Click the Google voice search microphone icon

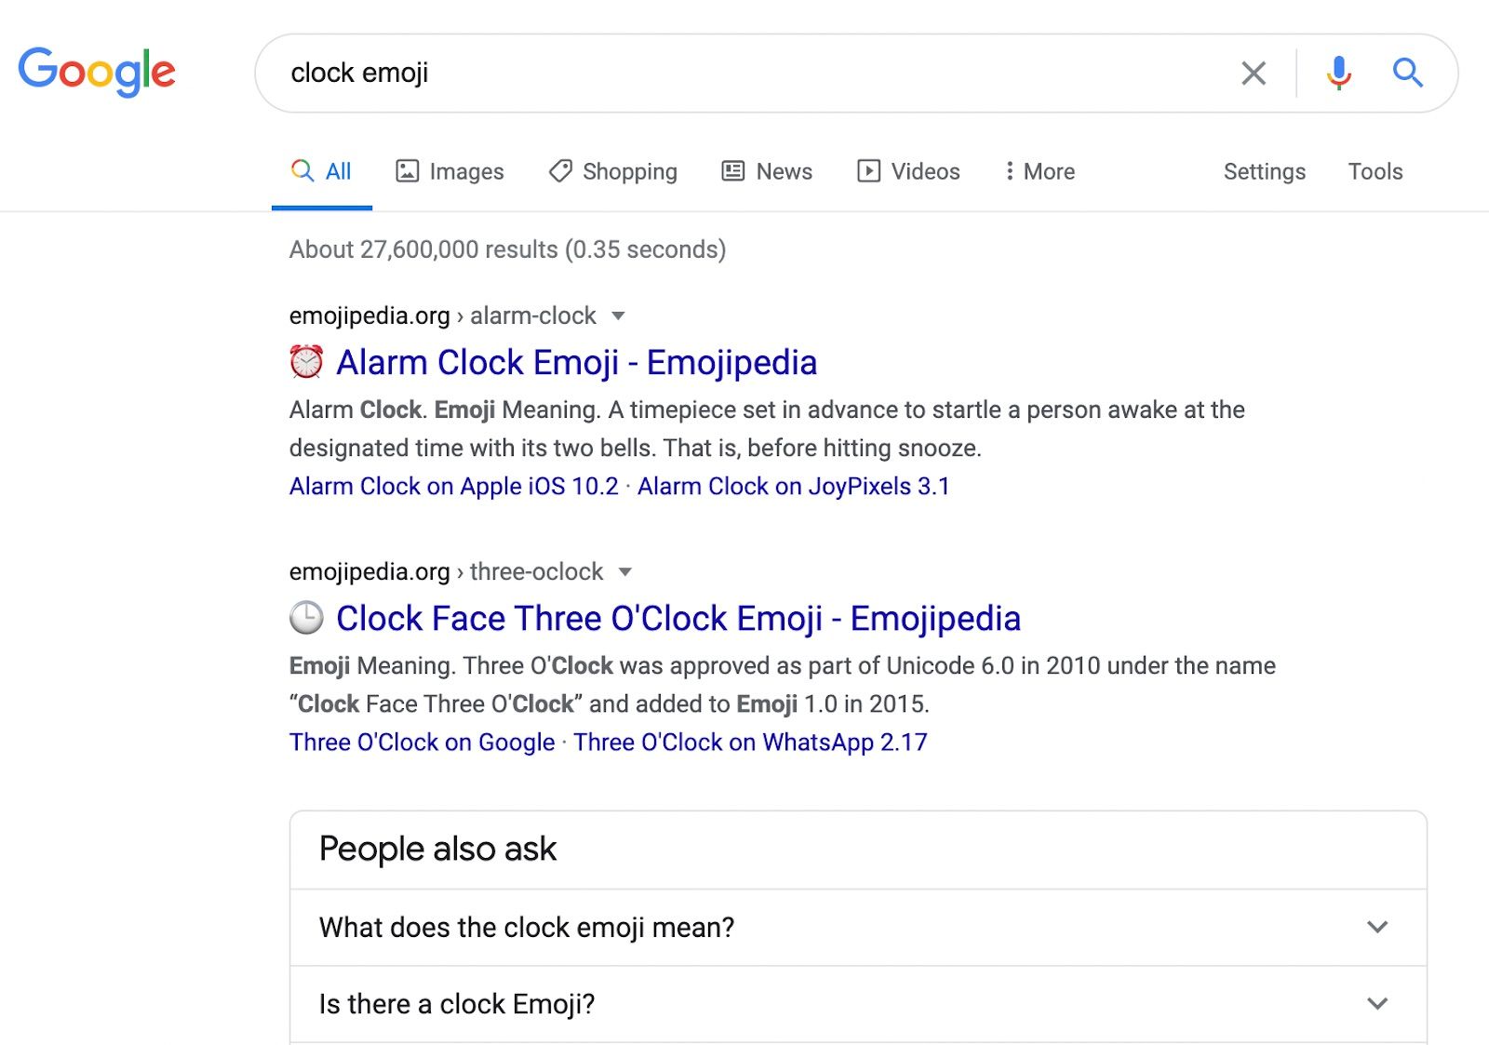(1337, 72)
